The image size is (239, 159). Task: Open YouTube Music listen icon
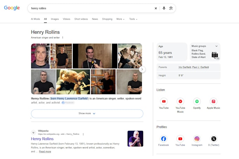coord(180,102)
